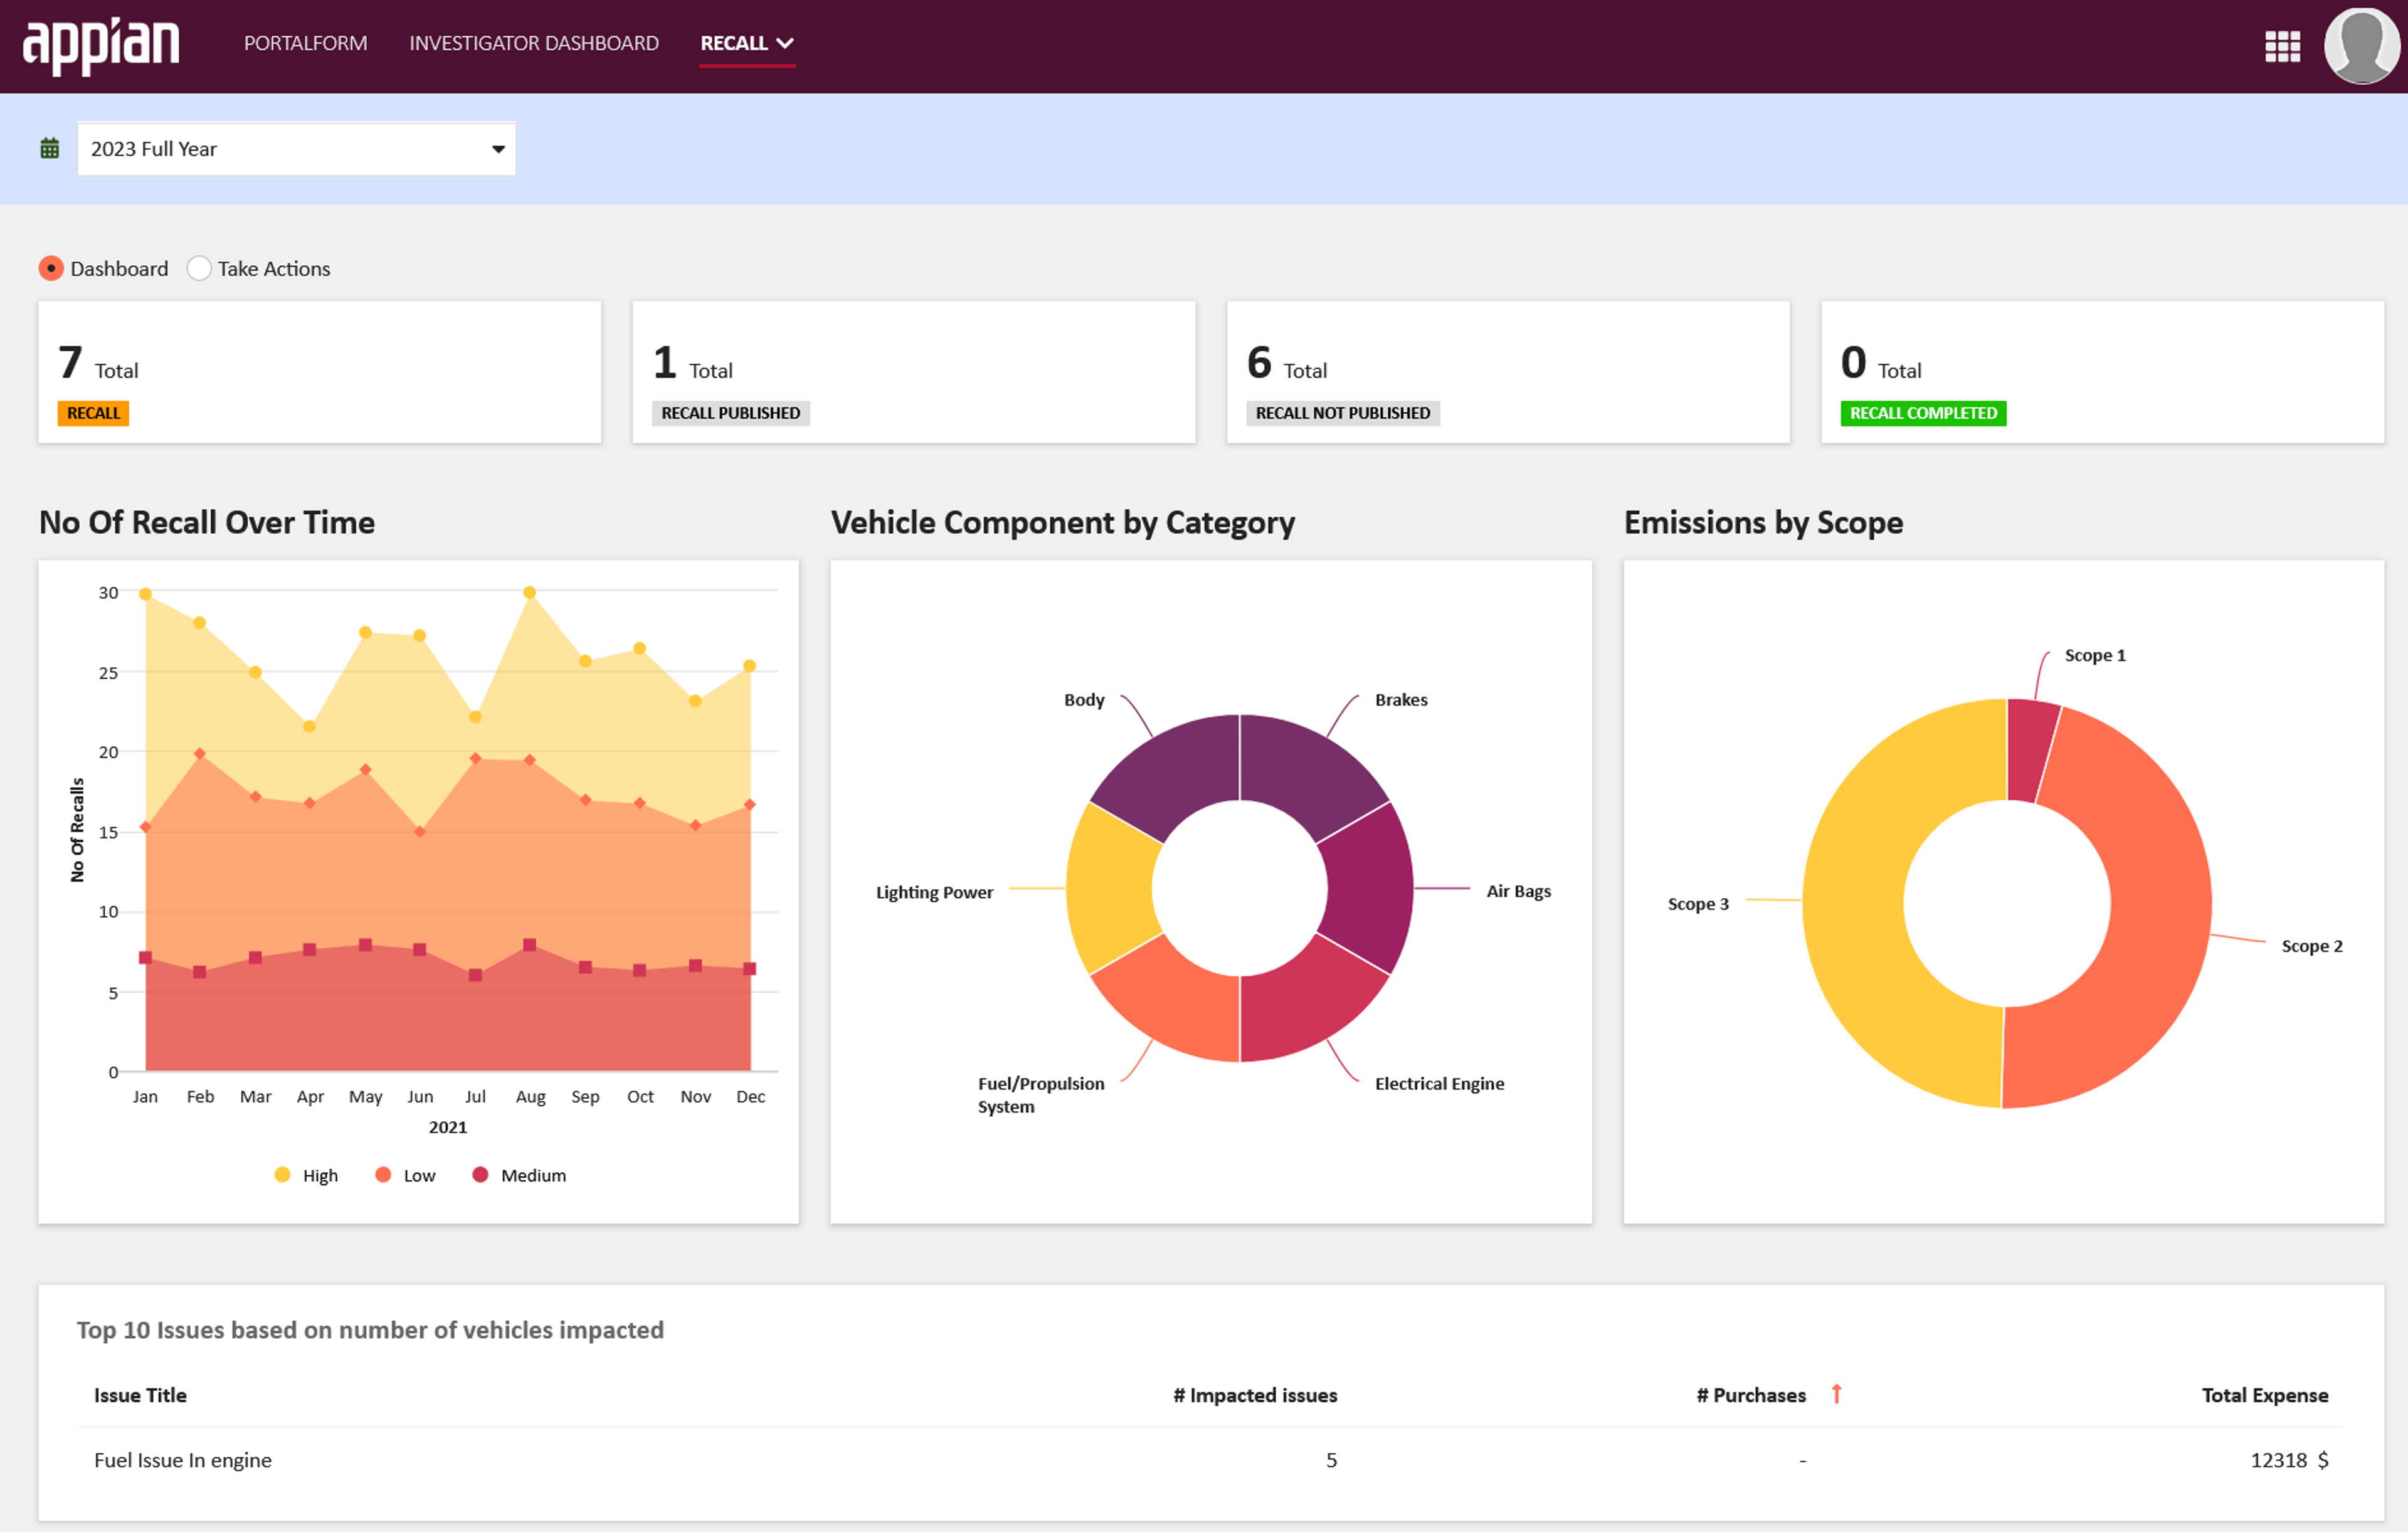The height and width of the screenshot is (1532, 2408).
Task: Click the RECALL PUBLISHED total card
Action: coord(914,372)
